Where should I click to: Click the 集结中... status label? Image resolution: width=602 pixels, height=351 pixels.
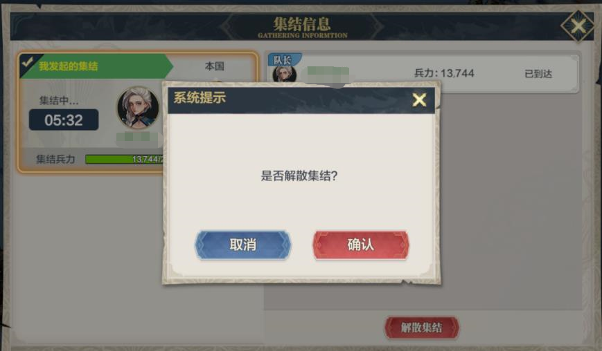pyautogui.click(x=59, y=101)
